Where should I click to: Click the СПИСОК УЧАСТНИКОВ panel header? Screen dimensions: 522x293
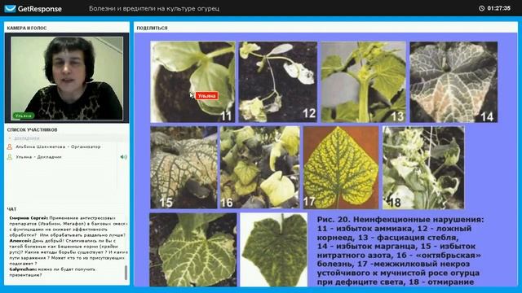point(32,129)
